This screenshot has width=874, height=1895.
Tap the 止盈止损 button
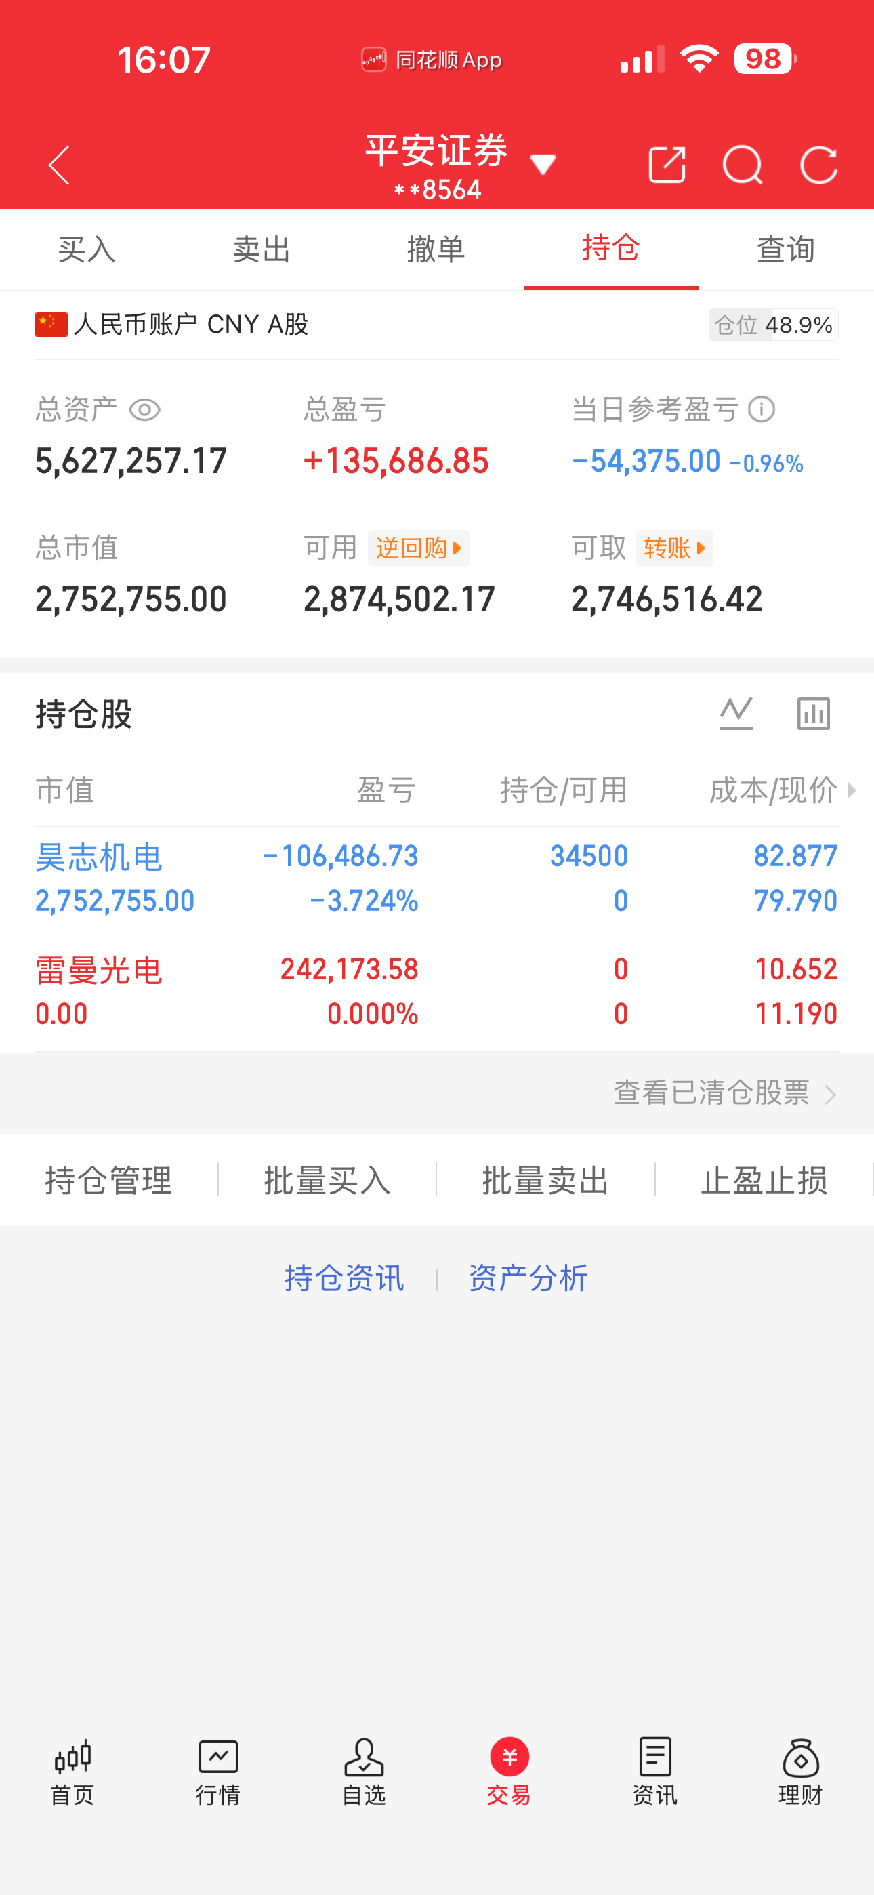tap(764, 1180)
